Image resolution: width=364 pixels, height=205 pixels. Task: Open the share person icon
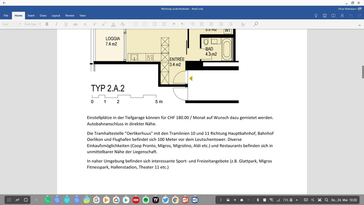pos(342,15)
